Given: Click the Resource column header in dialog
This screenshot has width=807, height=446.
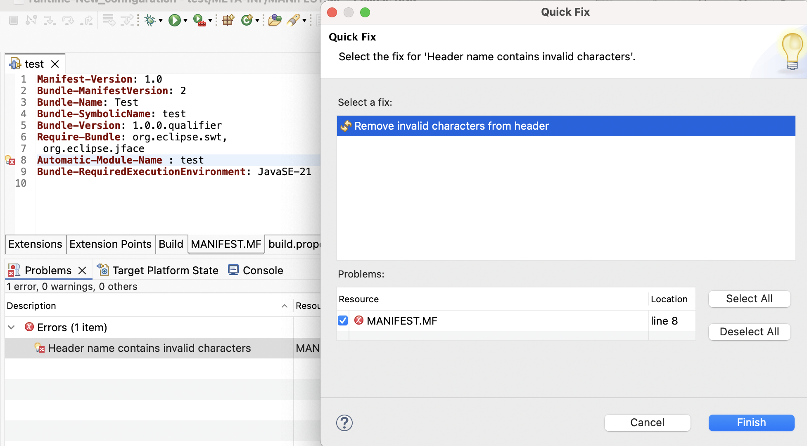Looking at the screenshot, I should (x=492, y=299).
